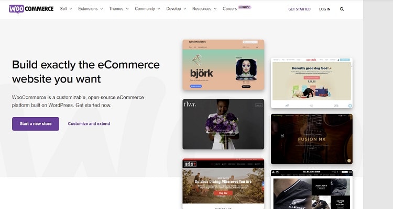
Task: Expand the Community dropdown chevron
Action: (x=159, y=9)
